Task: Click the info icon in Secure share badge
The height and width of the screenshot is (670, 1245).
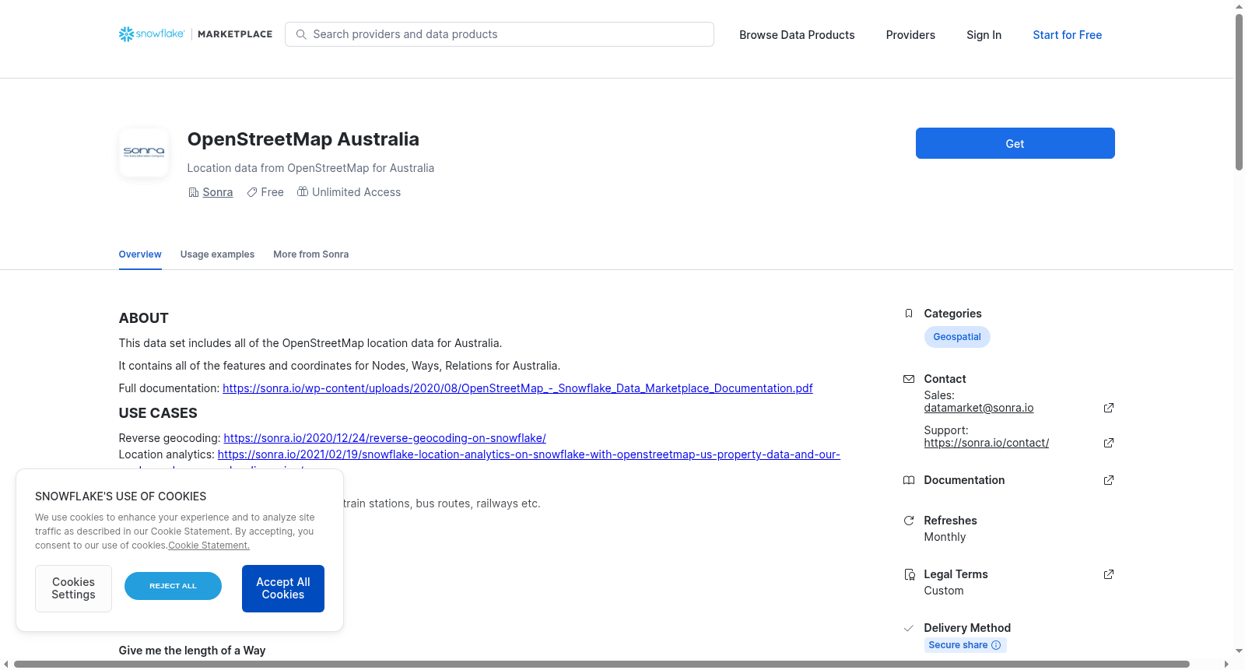Action: [996, 645]
